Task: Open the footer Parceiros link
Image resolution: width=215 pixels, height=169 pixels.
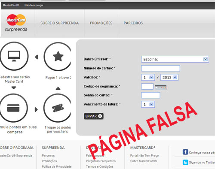Action: (x=48, y=156)
